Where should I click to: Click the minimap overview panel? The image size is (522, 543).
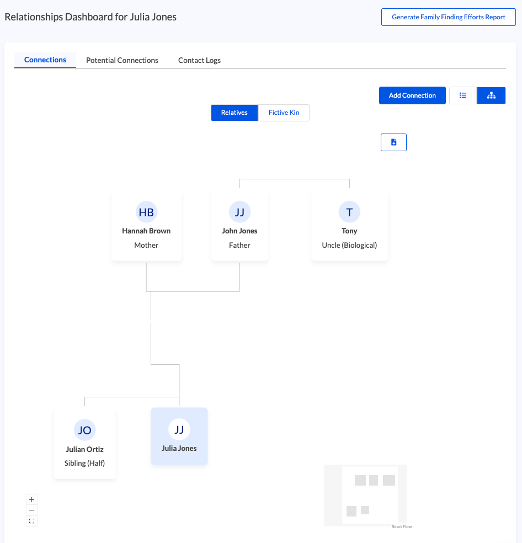(365, 494)
